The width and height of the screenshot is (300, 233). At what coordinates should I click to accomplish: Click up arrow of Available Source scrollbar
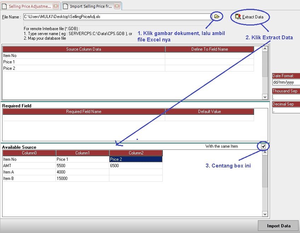pyautogui.click(x=265, y=153)
